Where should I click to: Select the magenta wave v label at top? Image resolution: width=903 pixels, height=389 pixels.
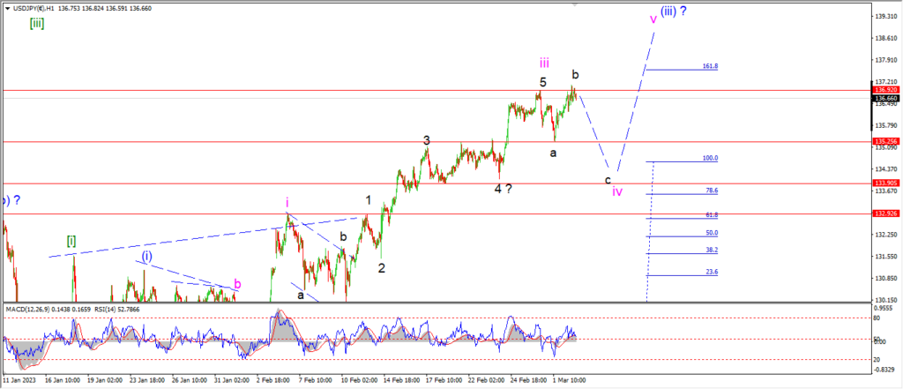pos(653,19)
